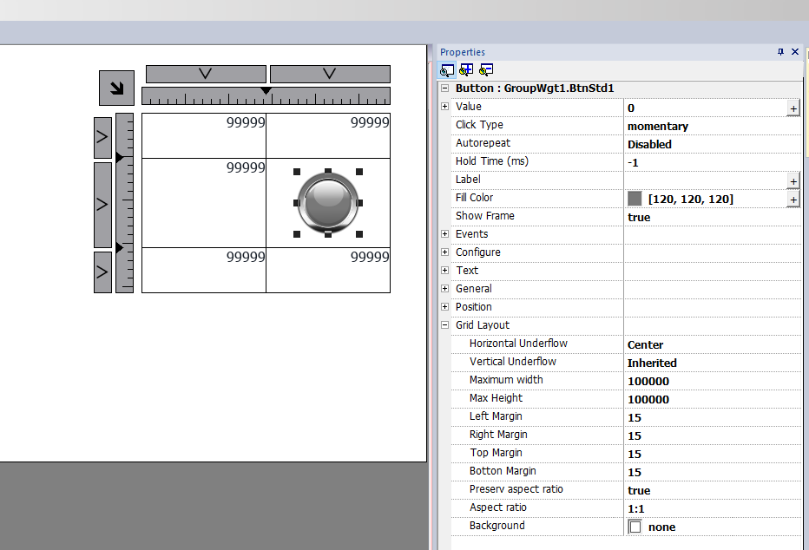
Task: Click the third Properties panel toolbar icon
Action: point(486,70)
